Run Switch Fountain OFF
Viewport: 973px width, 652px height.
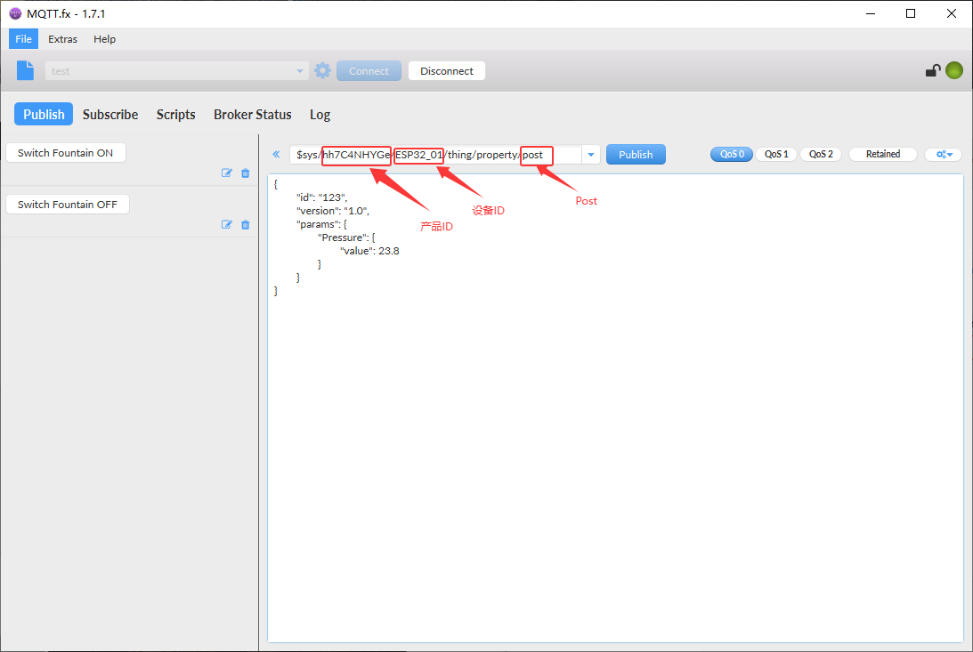(x=68, y=204)
